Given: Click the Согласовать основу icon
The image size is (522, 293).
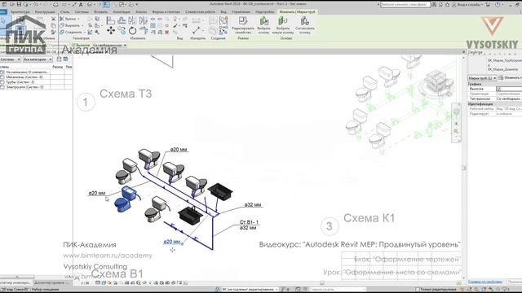Looking at the screenshot, I should click(304, 21).
